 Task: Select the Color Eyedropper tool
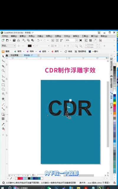pyautogui.click(x=3, y=124)
